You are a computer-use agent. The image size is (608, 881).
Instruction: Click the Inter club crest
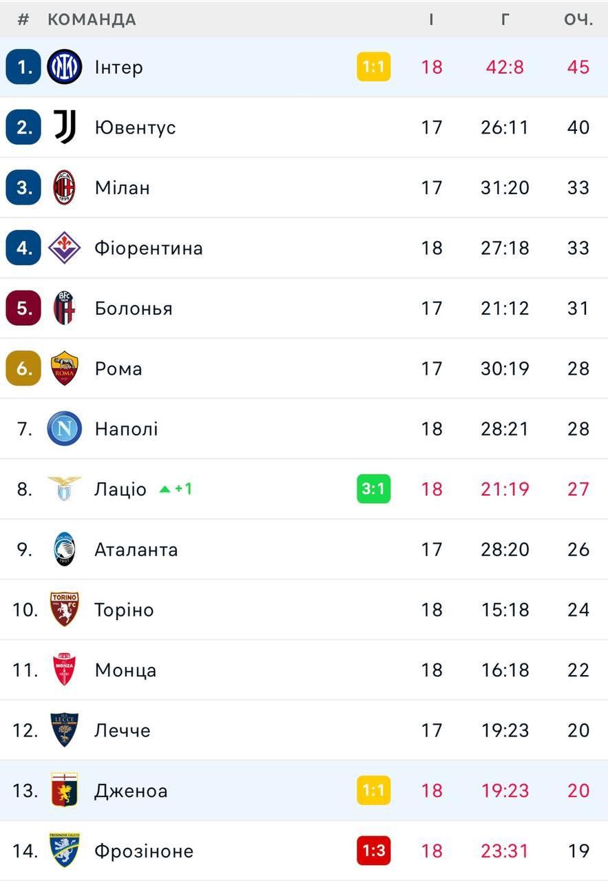coord(65,67)
